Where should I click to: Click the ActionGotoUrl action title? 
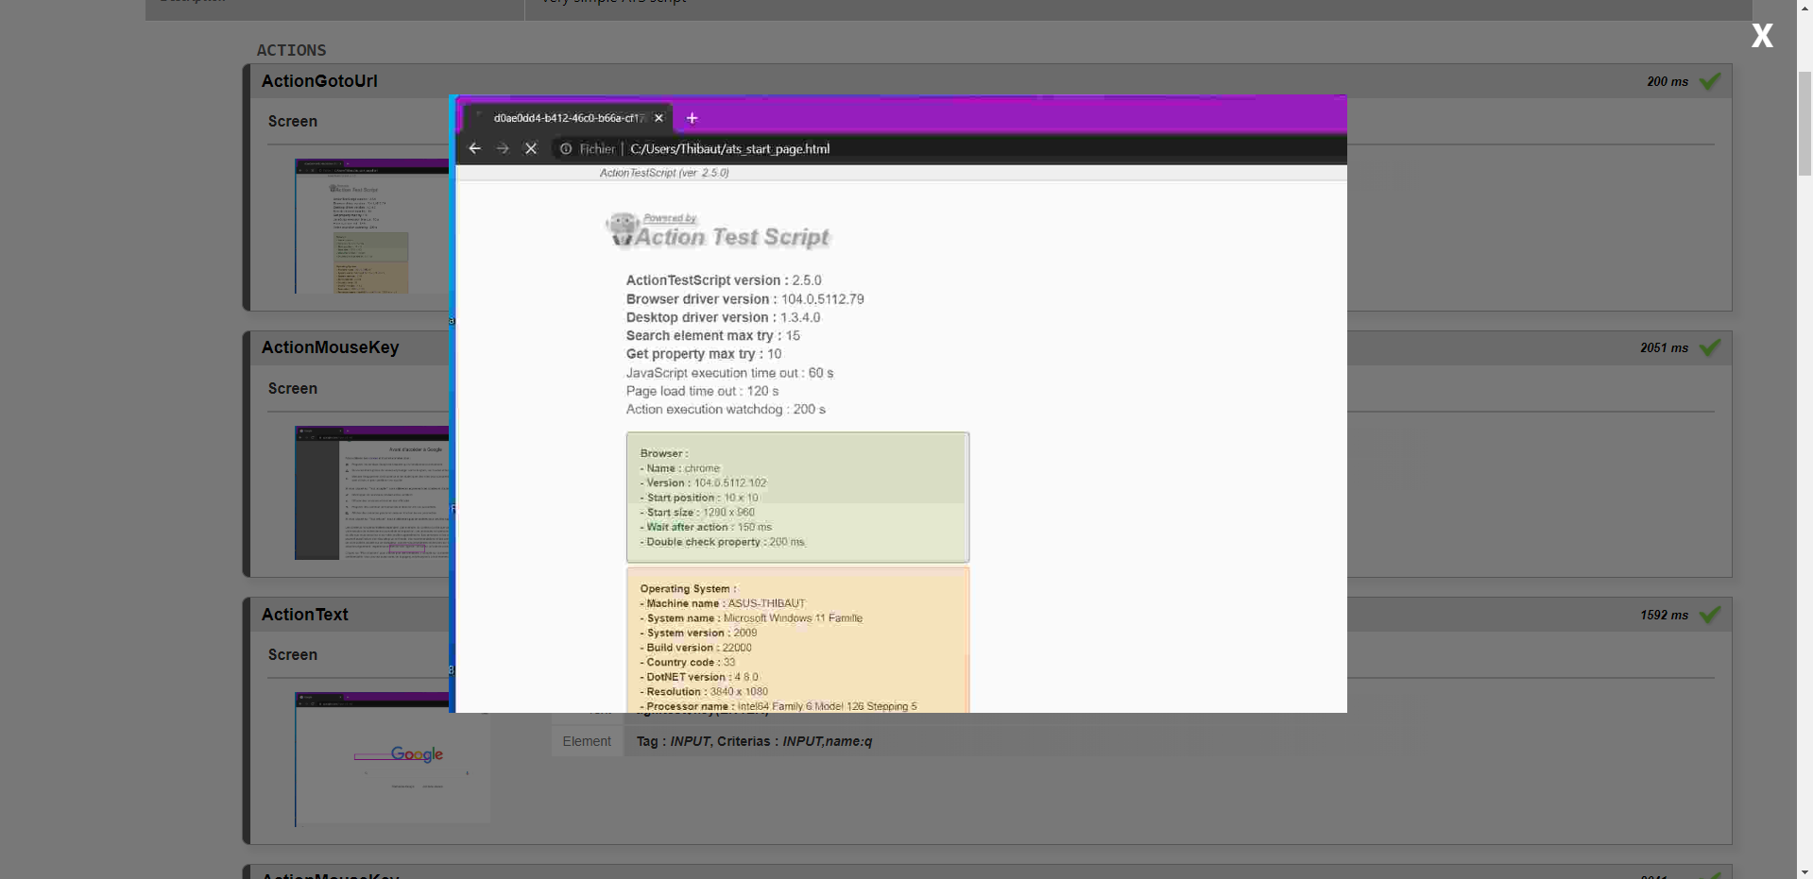[319, 81]
